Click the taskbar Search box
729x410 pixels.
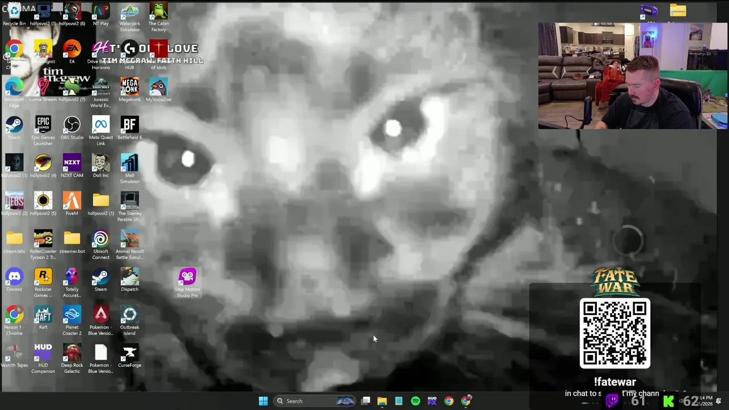pyautogui.click(x=314, y=401)
